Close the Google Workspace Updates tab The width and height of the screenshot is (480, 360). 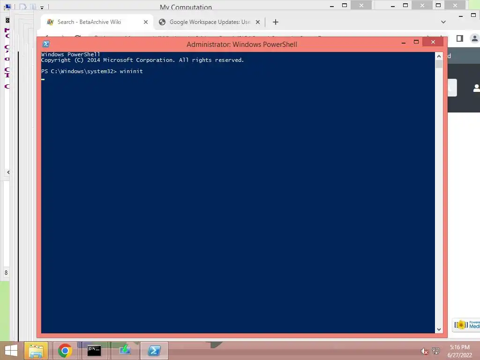pos(258,22)
